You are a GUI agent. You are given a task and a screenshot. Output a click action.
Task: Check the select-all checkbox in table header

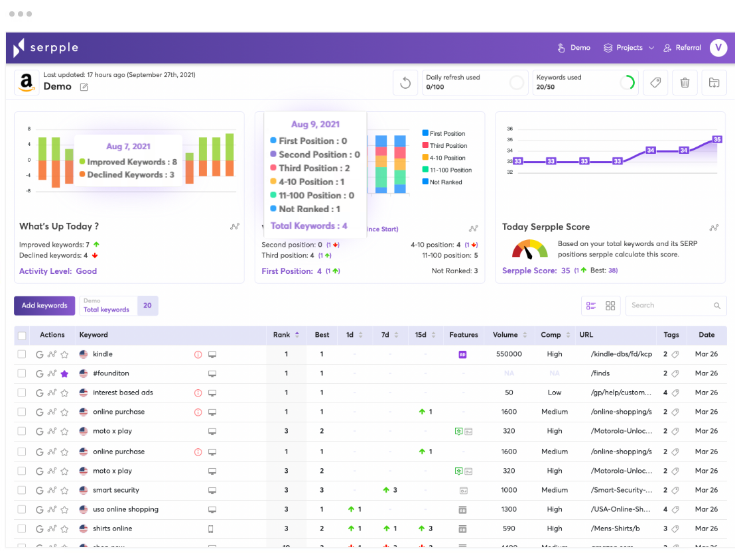pos(22,336)
